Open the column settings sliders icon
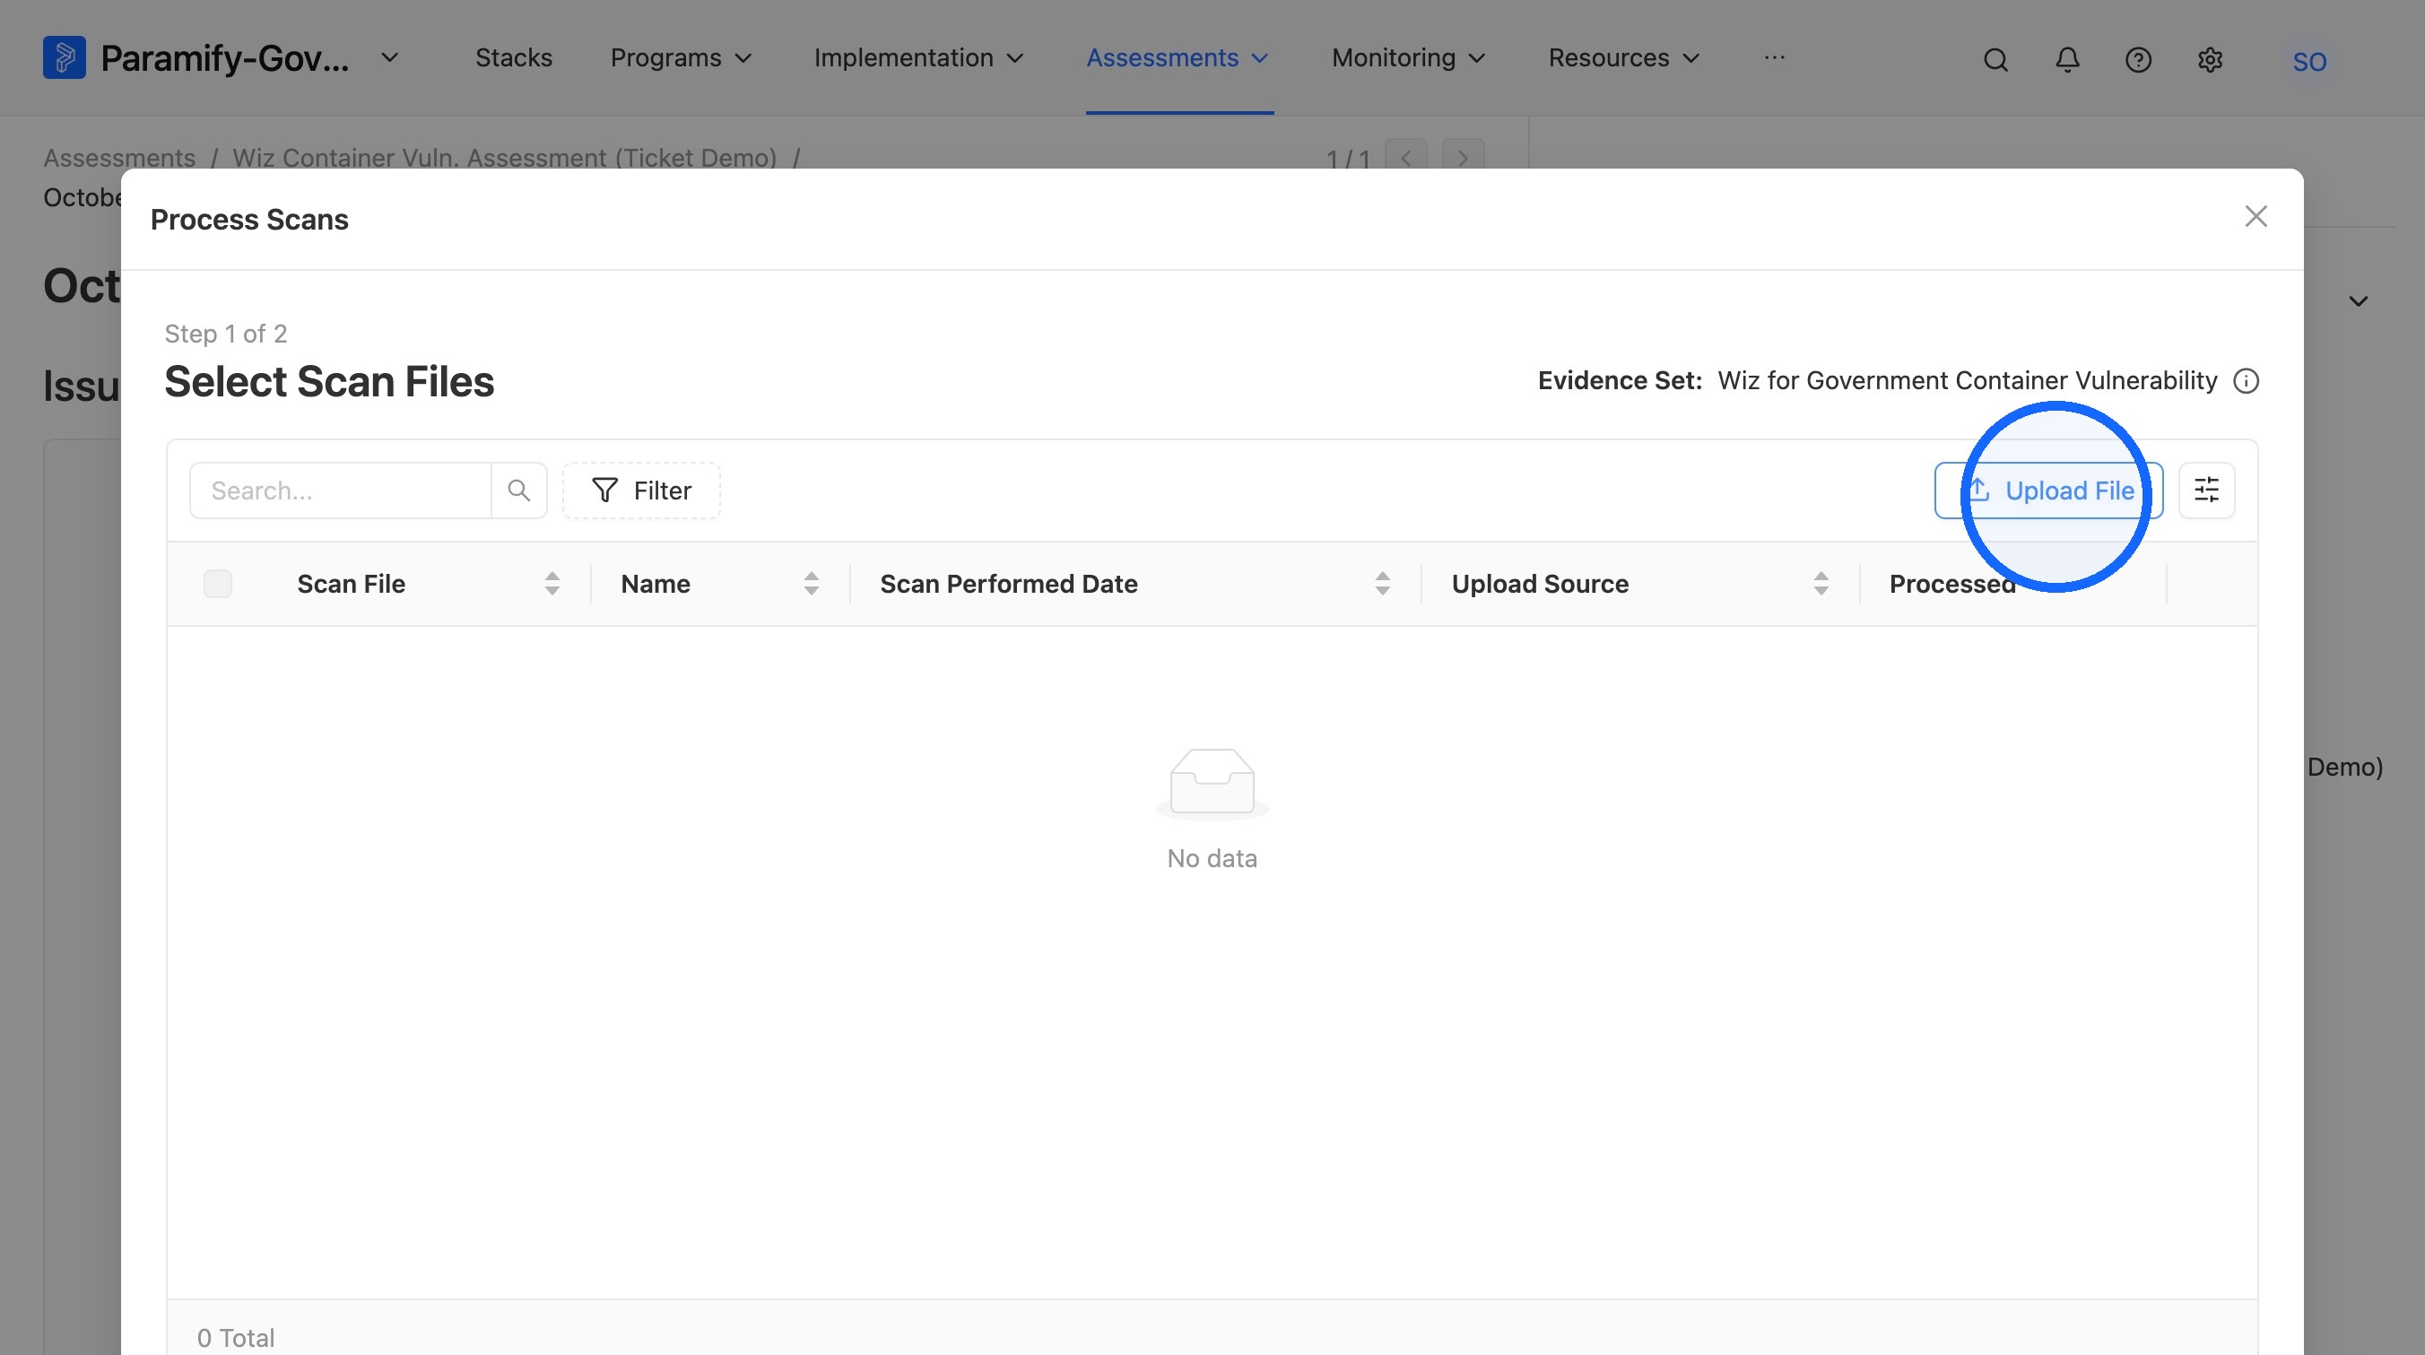 [x=2206, y=491]
